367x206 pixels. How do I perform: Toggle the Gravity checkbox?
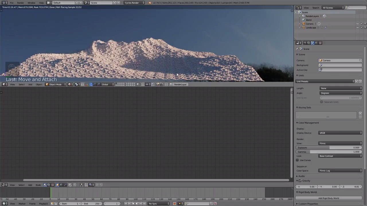(300, 181)
